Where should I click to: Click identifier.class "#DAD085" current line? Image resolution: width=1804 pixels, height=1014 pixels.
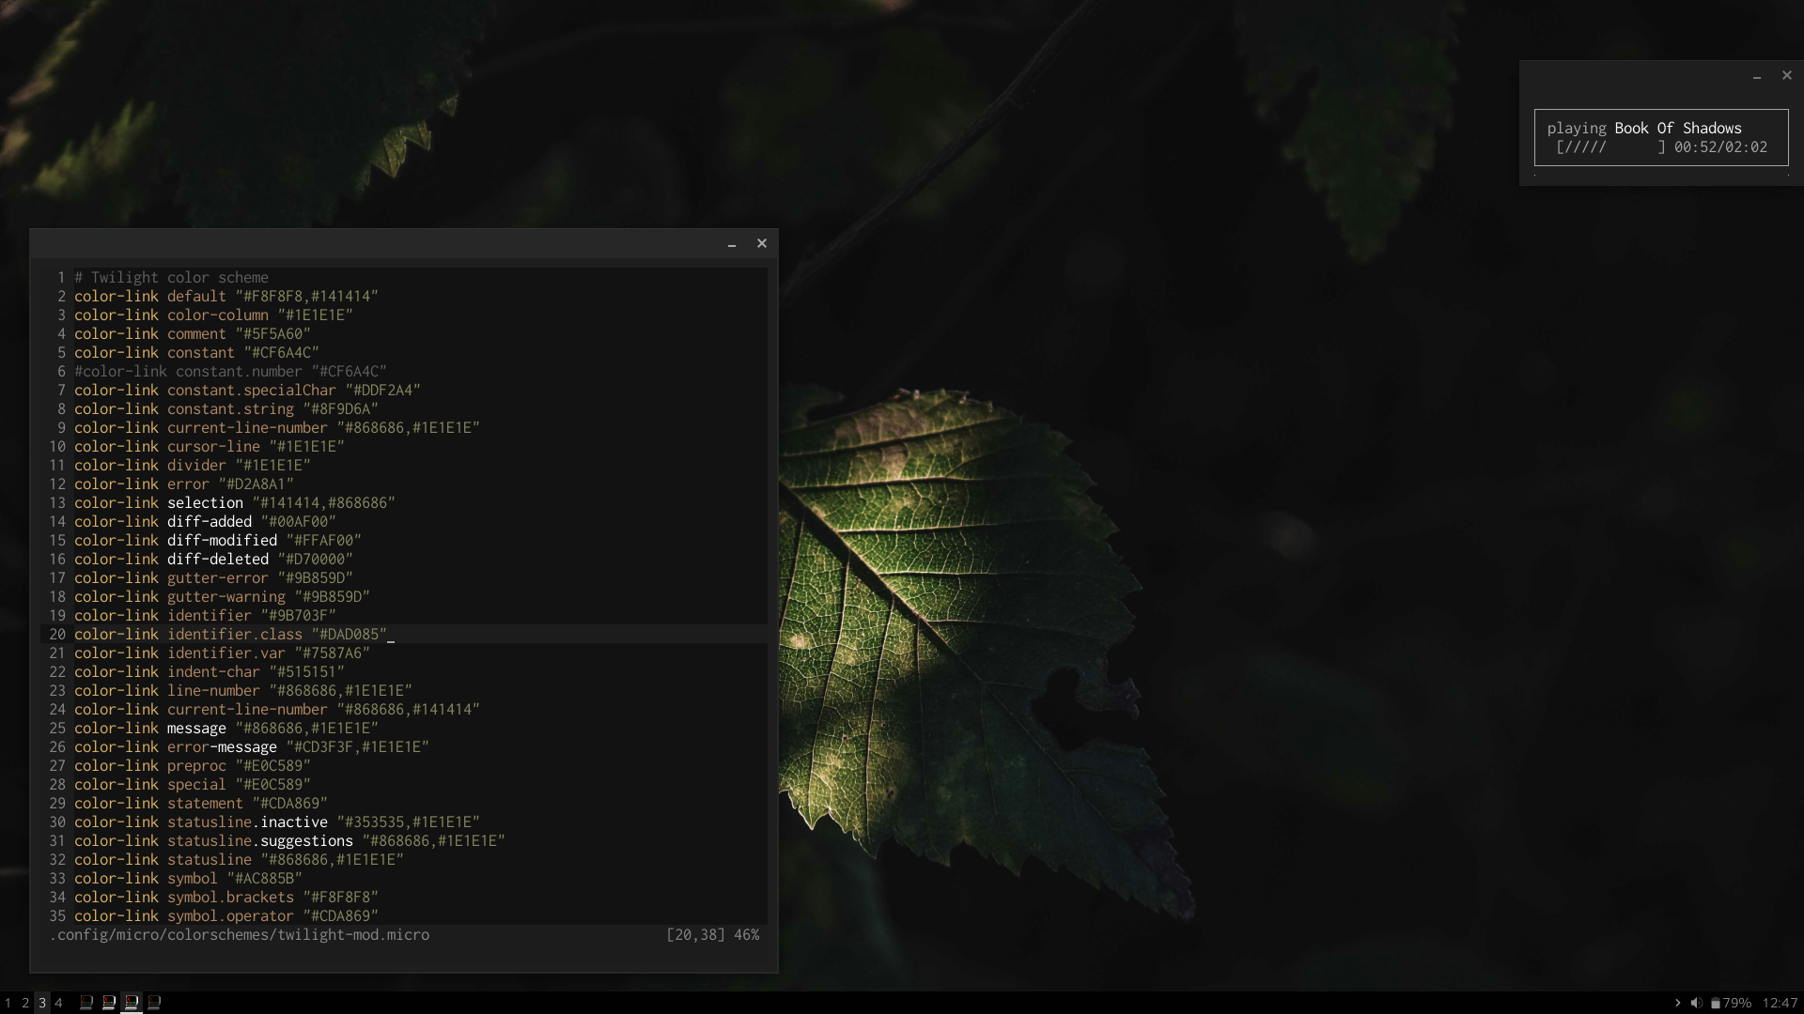(230, 635)
